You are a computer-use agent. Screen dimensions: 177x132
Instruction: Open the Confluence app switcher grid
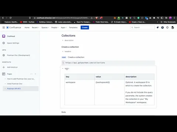(x=4, y=27)
